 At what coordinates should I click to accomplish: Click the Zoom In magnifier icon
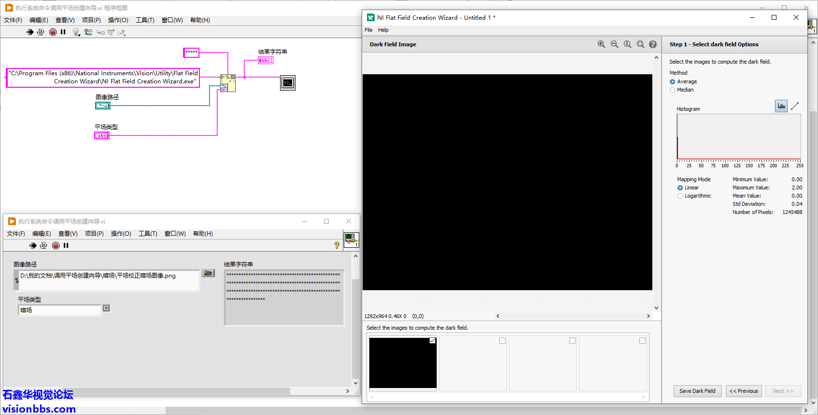pyautogui.click(x=601, y=44)
